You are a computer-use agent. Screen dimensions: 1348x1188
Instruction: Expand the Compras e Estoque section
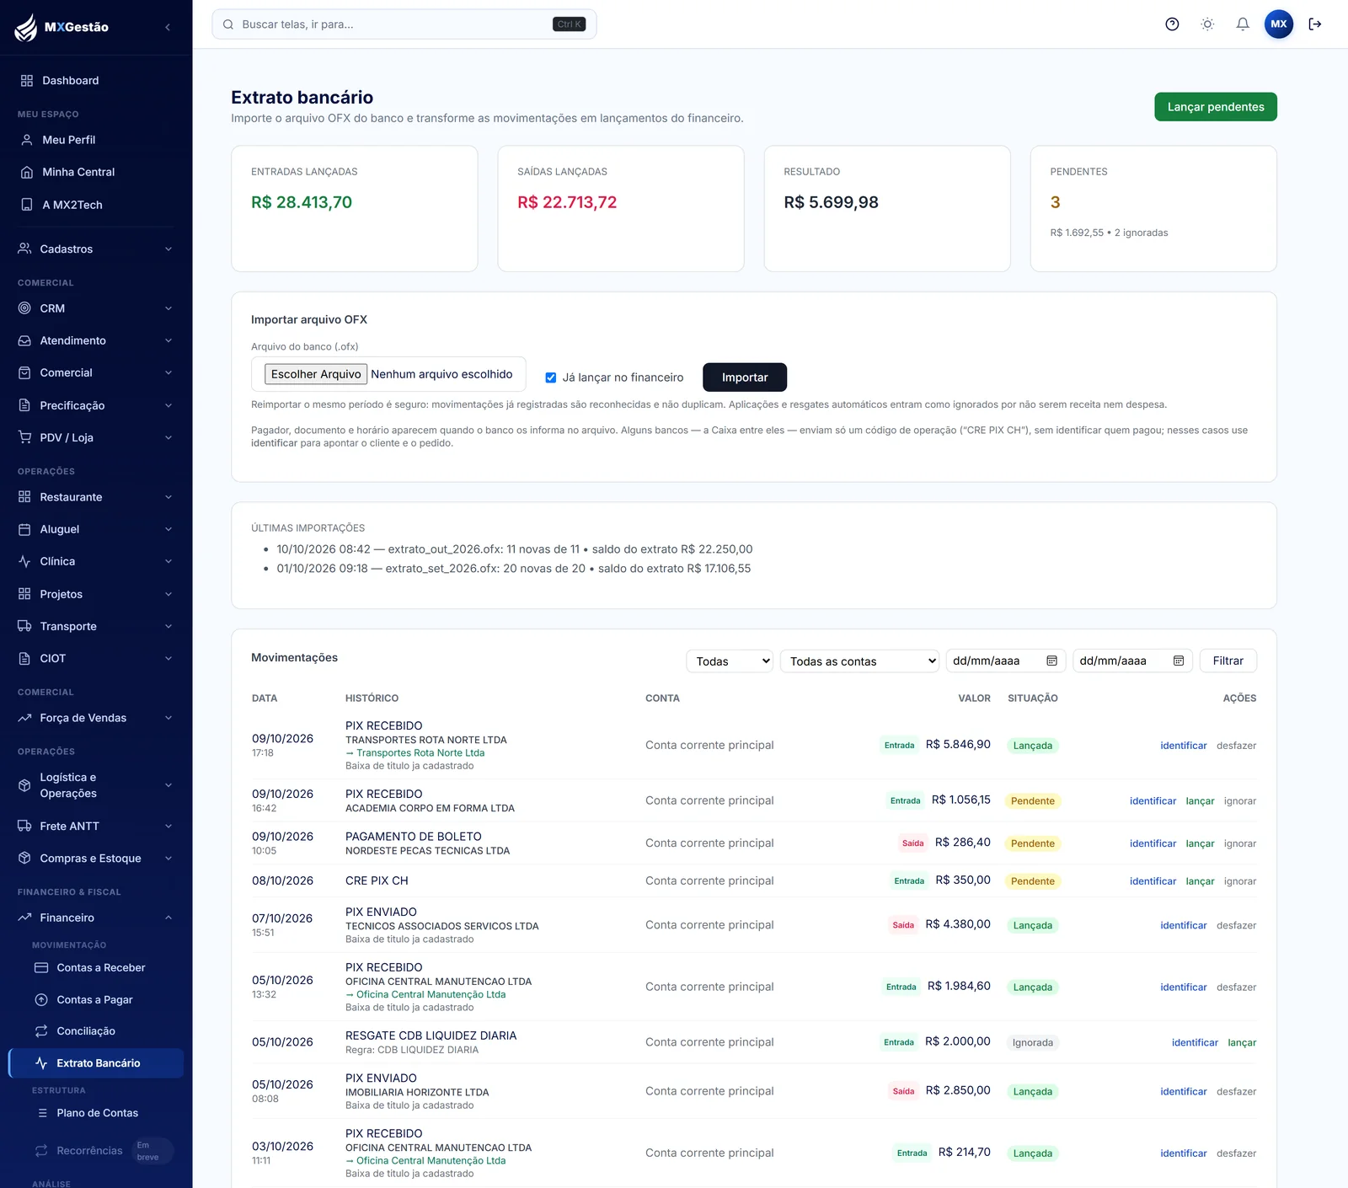click(96, 859)
